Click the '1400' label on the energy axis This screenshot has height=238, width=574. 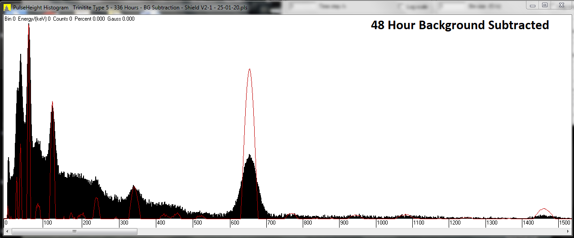(x=528, y=223)
